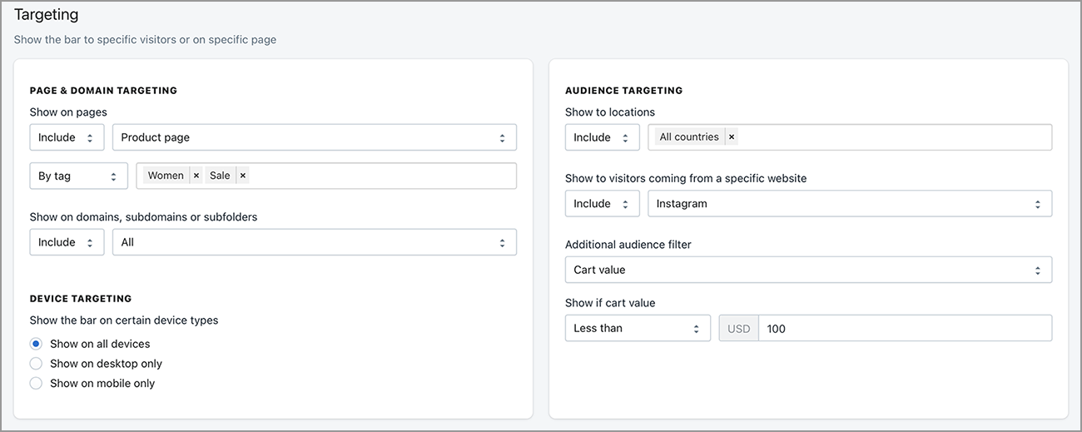Remove the Sale tag

pyautogui.click(x=243, y=176)
